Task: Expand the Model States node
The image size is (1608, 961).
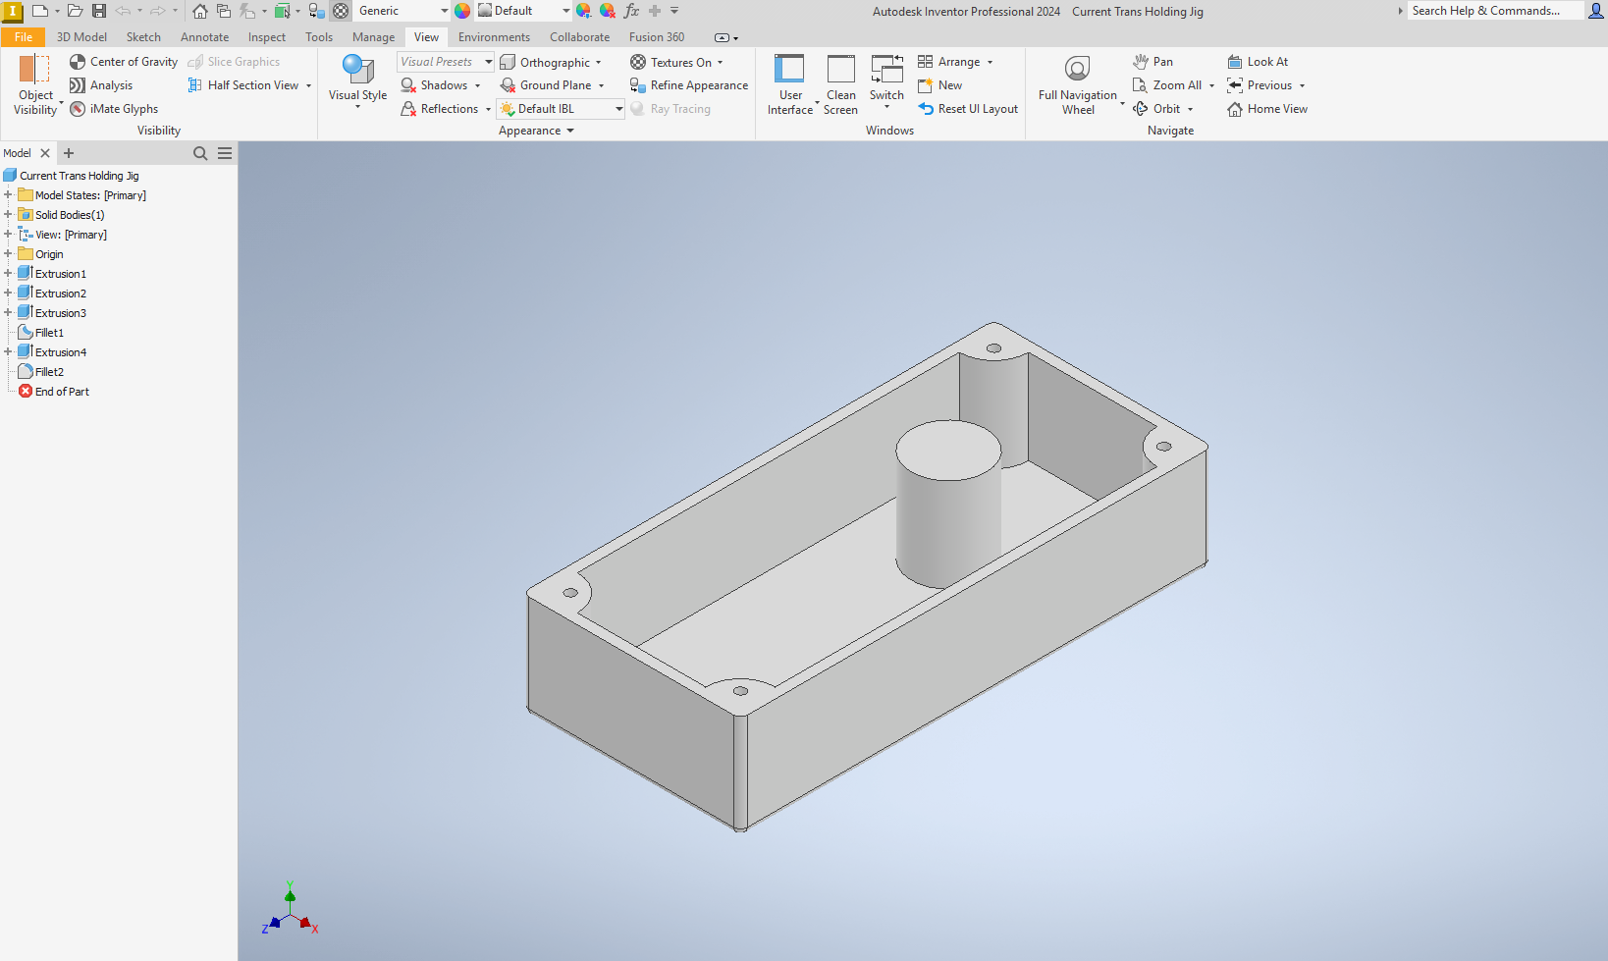Action: [8, 195]
